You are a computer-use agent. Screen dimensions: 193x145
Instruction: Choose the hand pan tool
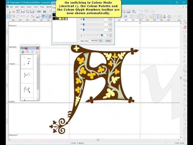(18, 16)
